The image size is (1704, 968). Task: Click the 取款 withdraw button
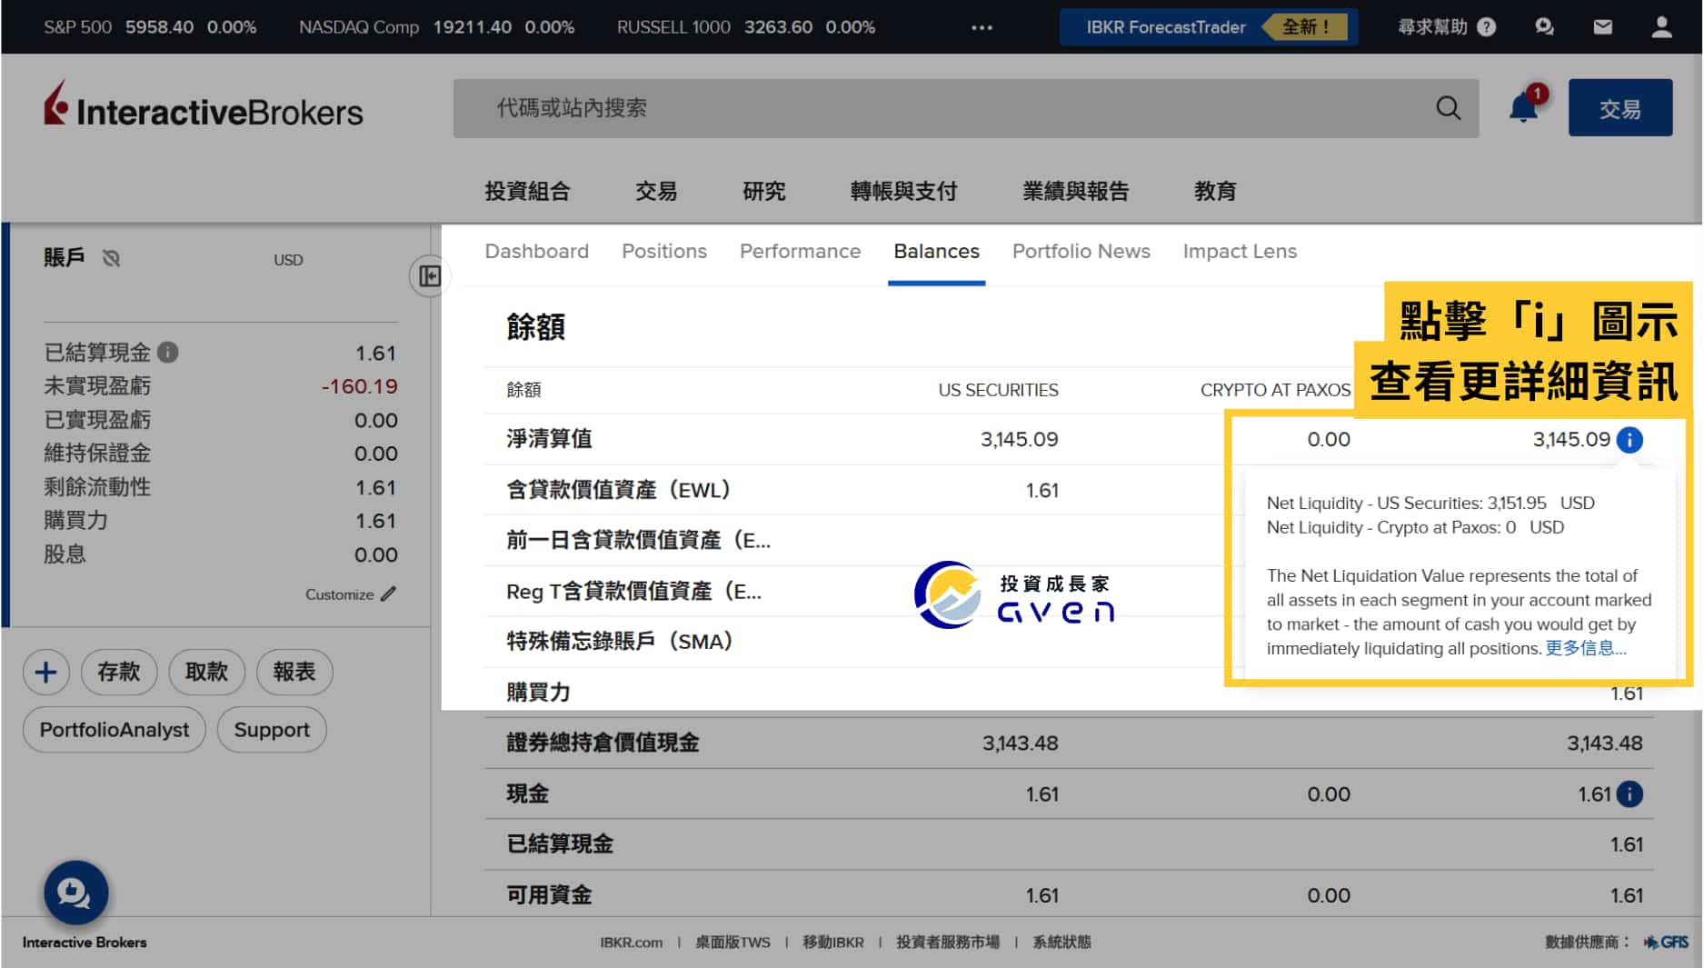tap(206, 672)
